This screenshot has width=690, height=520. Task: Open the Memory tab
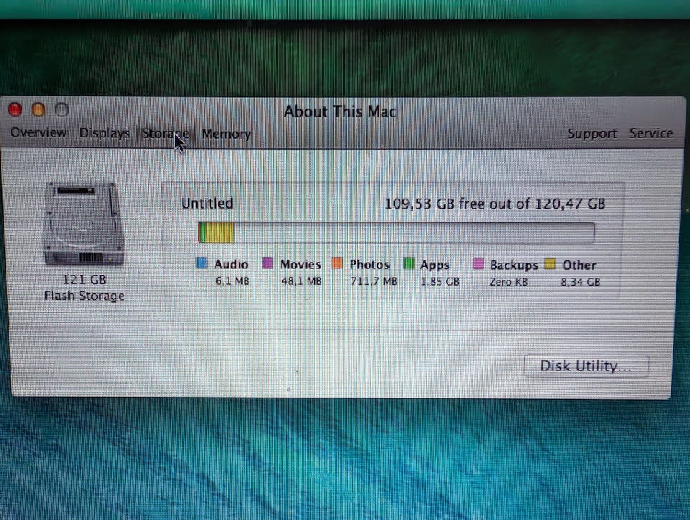(x=226, y=134)
